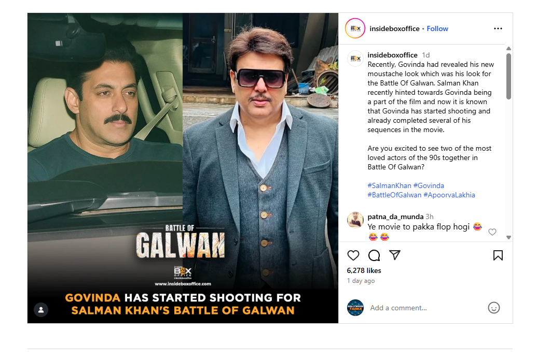This screenshot has height=360, width=537.
Task: Open the three-dot more options menu
Action: pos(498,29)
